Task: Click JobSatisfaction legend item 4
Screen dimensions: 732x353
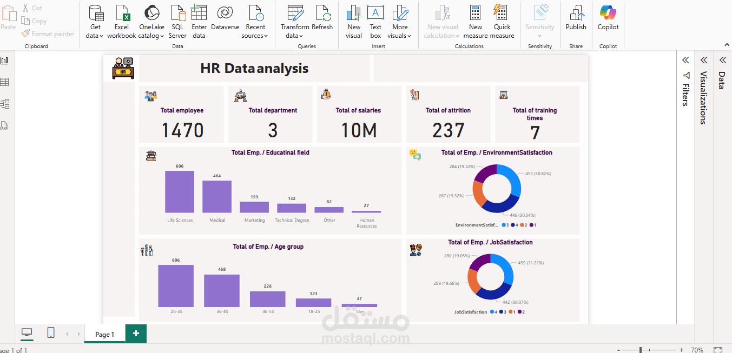Action: 493,312
